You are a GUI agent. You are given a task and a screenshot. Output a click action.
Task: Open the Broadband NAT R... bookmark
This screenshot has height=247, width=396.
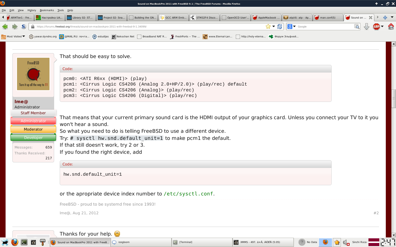152,36
